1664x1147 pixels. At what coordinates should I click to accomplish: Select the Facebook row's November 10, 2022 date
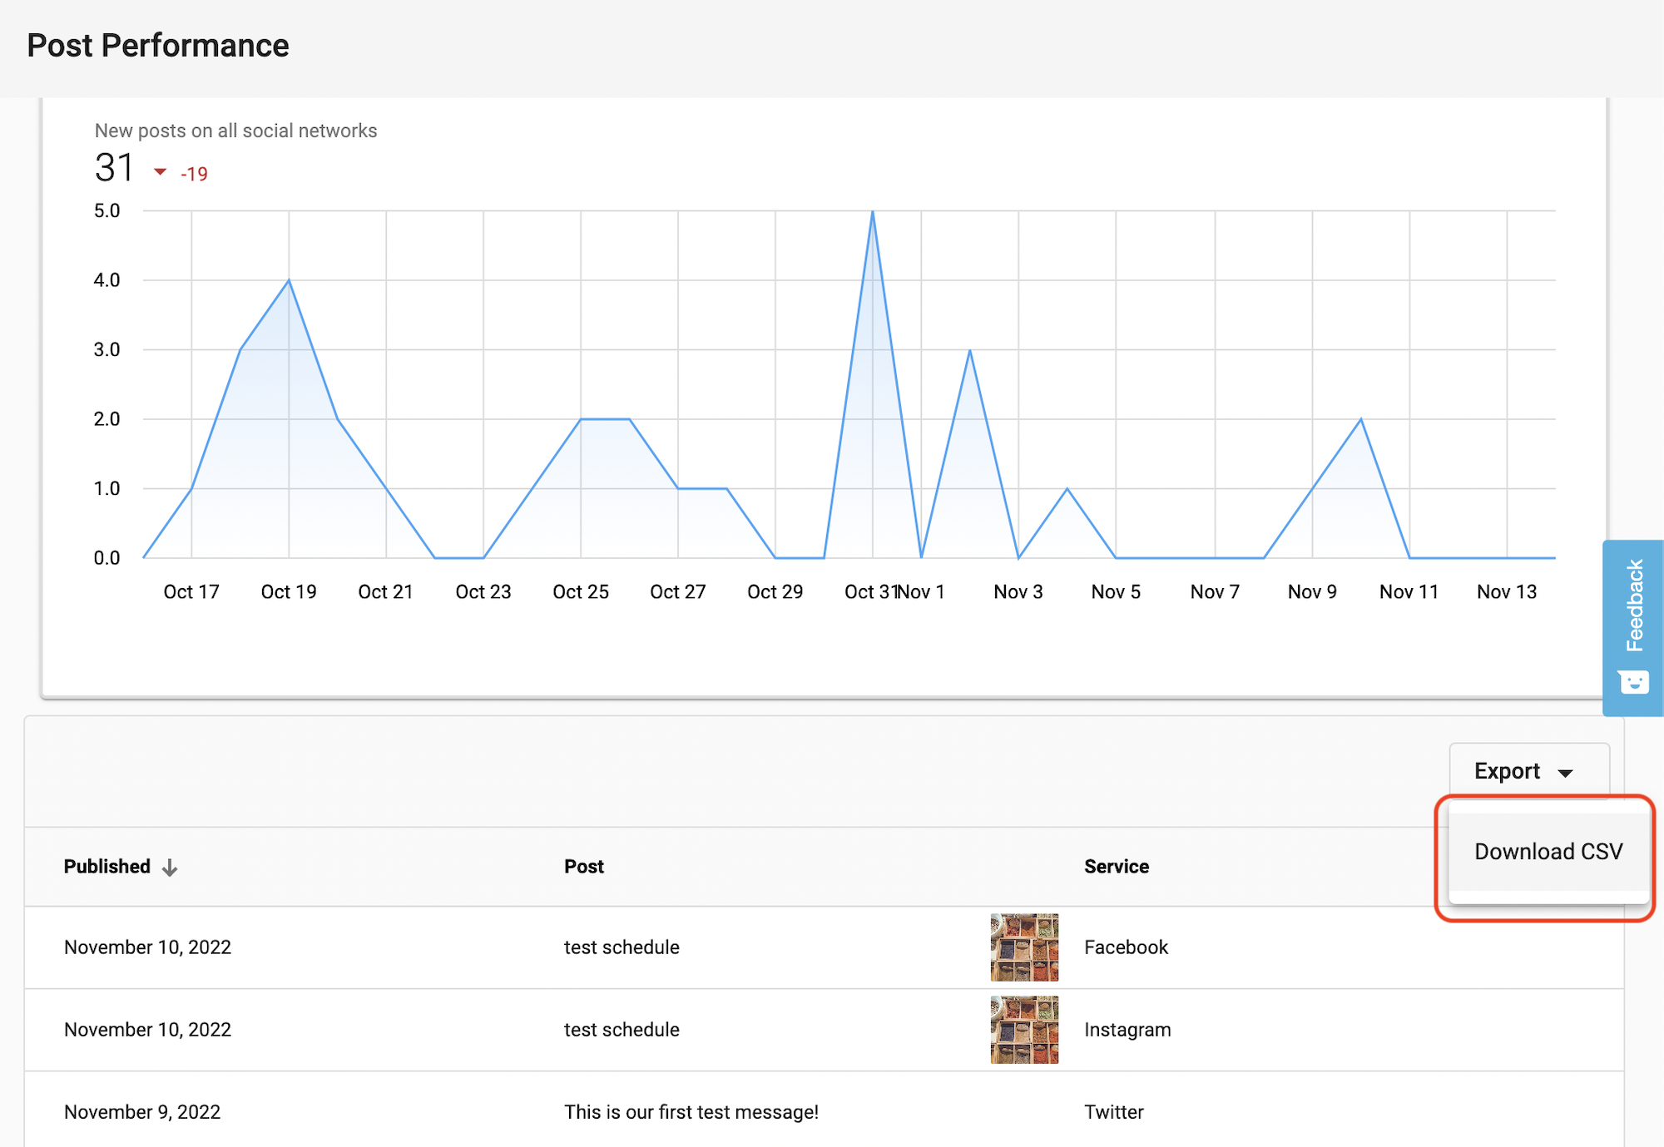click(x=148, y=947)
